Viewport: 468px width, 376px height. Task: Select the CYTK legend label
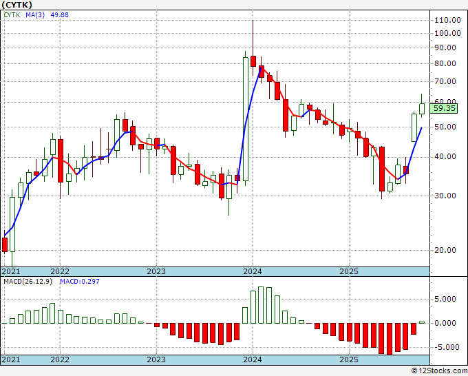point(12,17)
